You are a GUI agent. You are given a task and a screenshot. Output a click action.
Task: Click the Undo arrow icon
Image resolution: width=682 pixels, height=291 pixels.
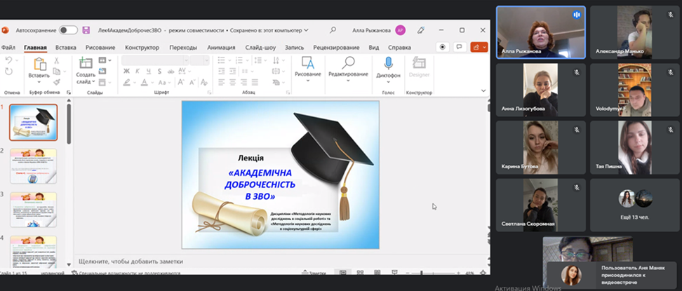tap(8, 61)
